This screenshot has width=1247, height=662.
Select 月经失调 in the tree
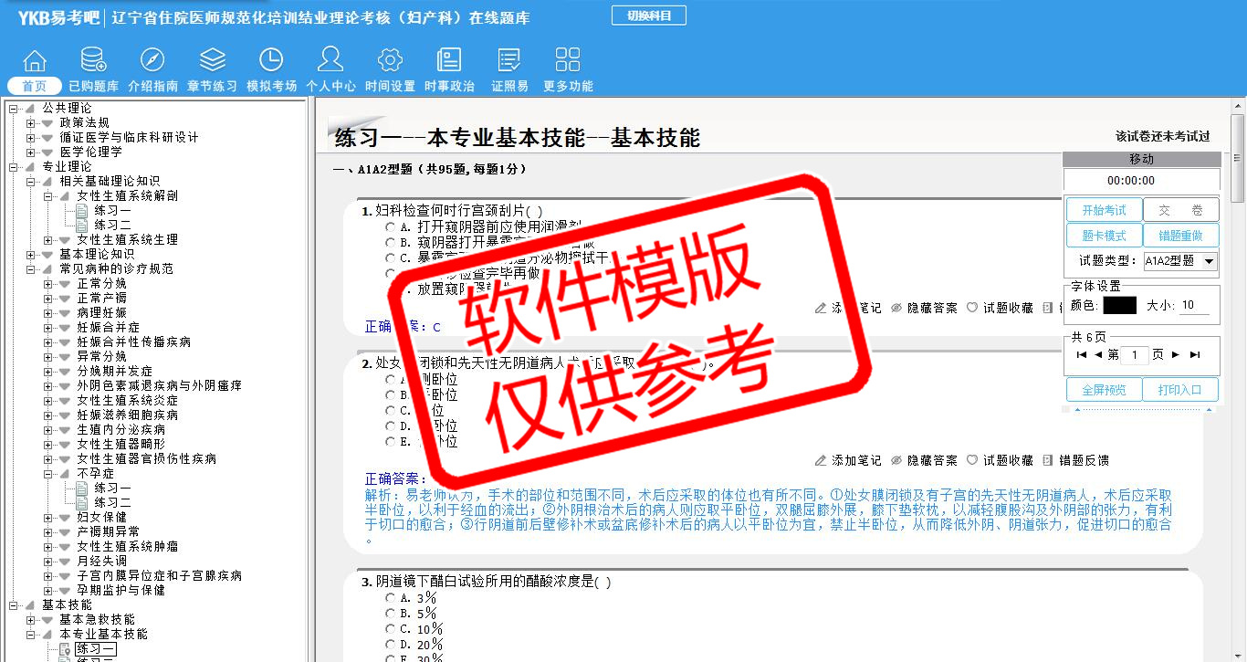[101, 562]
